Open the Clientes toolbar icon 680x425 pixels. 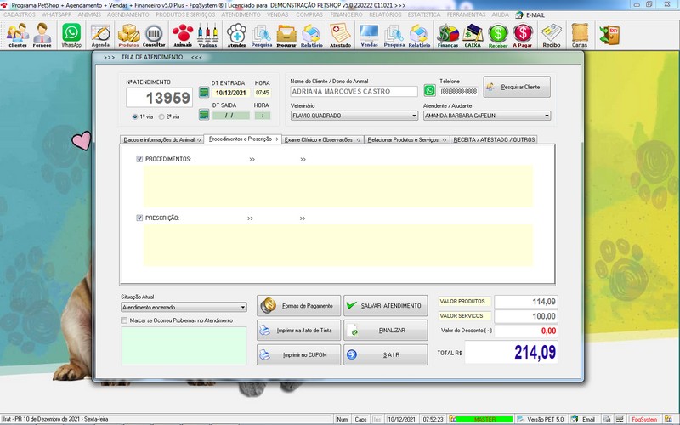pyautogui.click(x=18, y=35)
